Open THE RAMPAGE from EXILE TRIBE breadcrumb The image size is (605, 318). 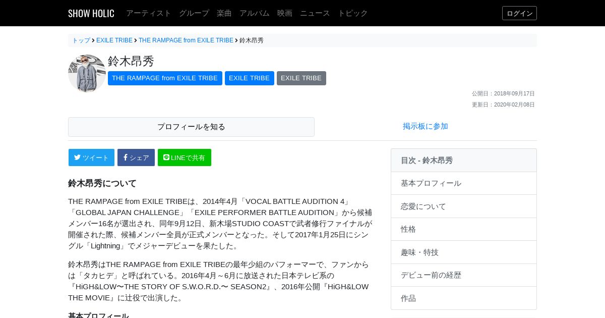(x=186, y=40)
